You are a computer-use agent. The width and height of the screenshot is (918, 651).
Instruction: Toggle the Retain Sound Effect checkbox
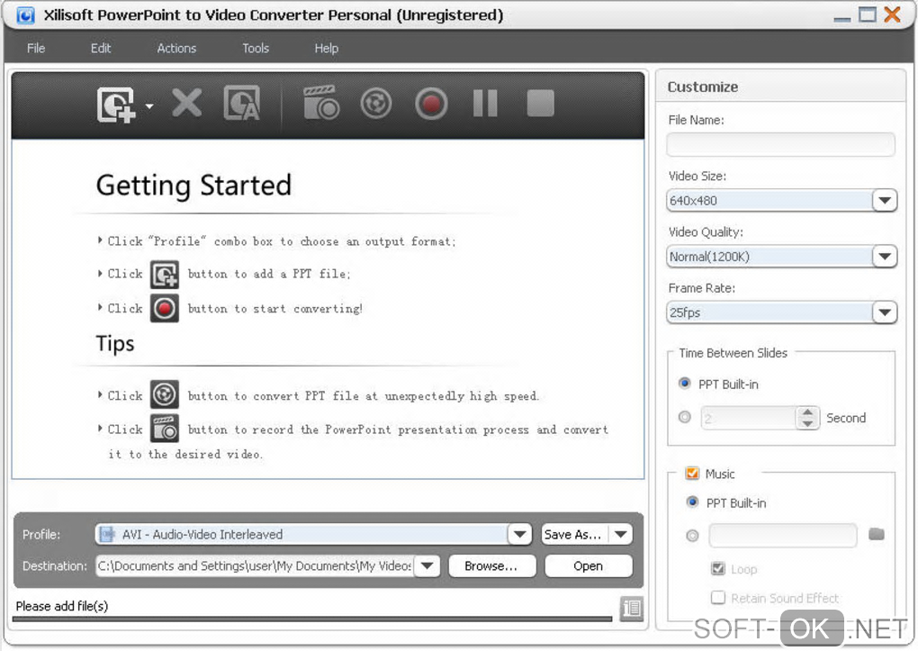point(718,597)
